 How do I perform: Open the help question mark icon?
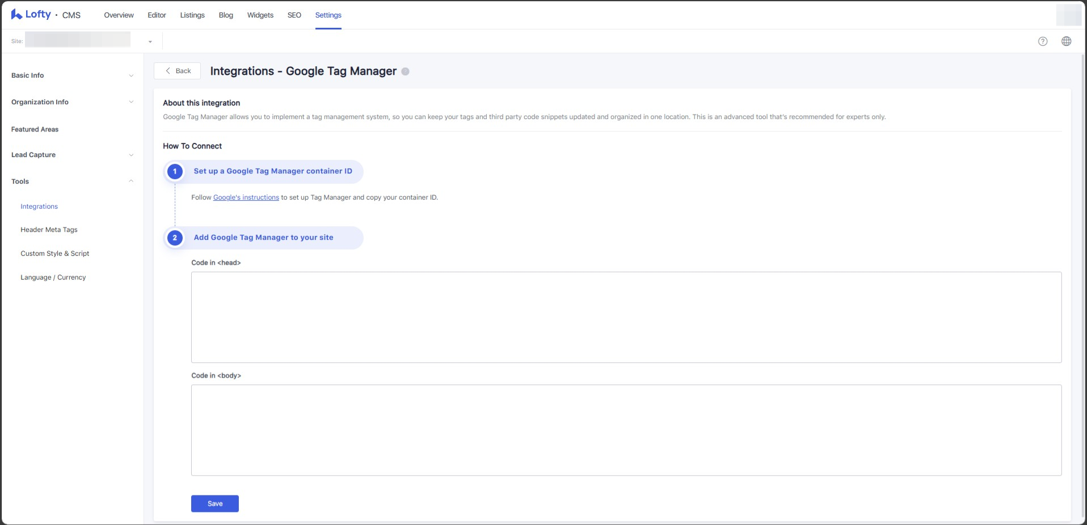(x=1042, y=41)
